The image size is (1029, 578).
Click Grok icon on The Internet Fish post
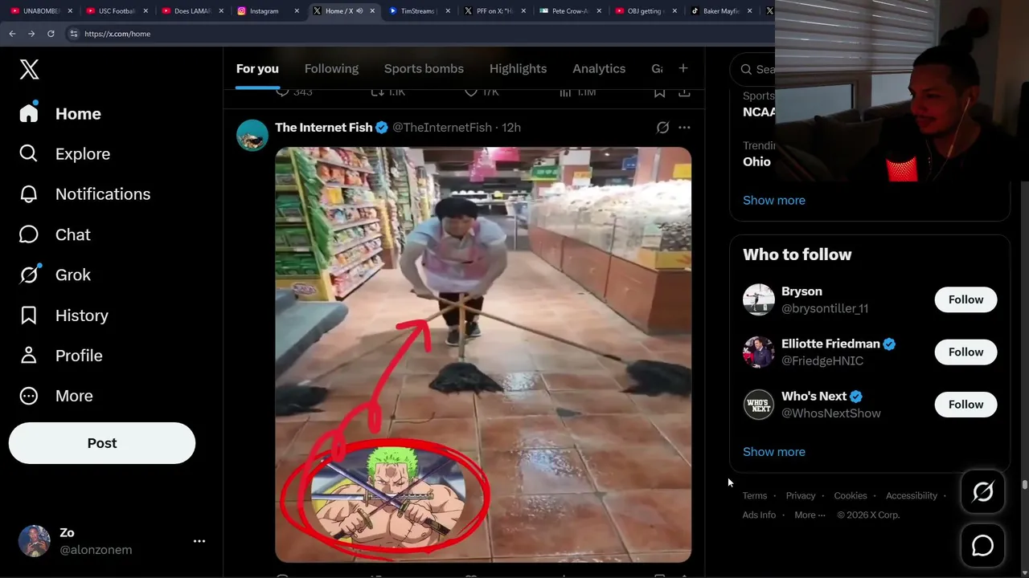(x=662, y=128)
